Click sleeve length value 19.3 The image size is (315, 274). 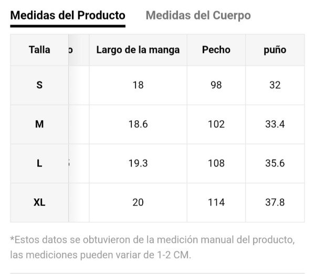click(x=138, y=163)
